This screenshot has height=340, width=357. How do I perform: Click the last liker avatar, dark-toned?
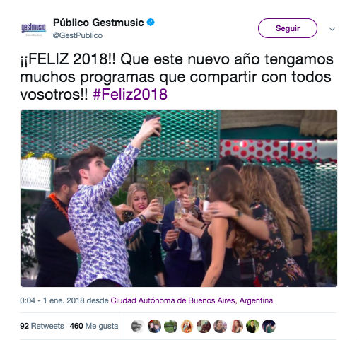tap(269, 326)
